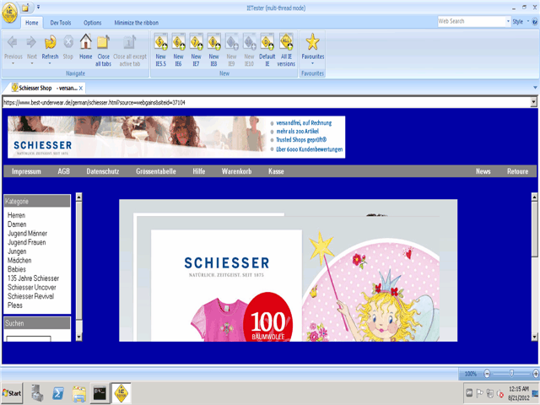
Task: Refresh the page with the Refresh icon
Action: tap(51, 42)
